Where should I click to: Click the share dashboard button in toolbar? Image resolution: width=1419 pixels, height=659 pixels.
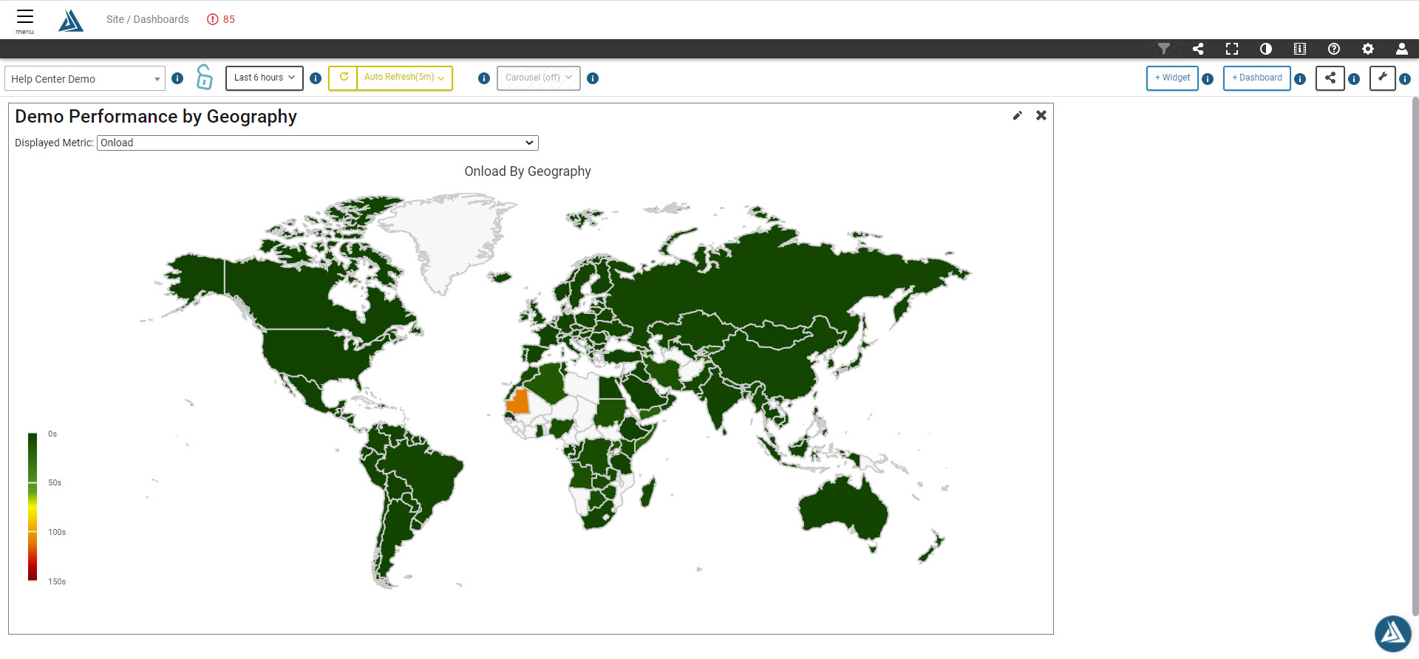pyautogui.click(x=1330, y=78)
